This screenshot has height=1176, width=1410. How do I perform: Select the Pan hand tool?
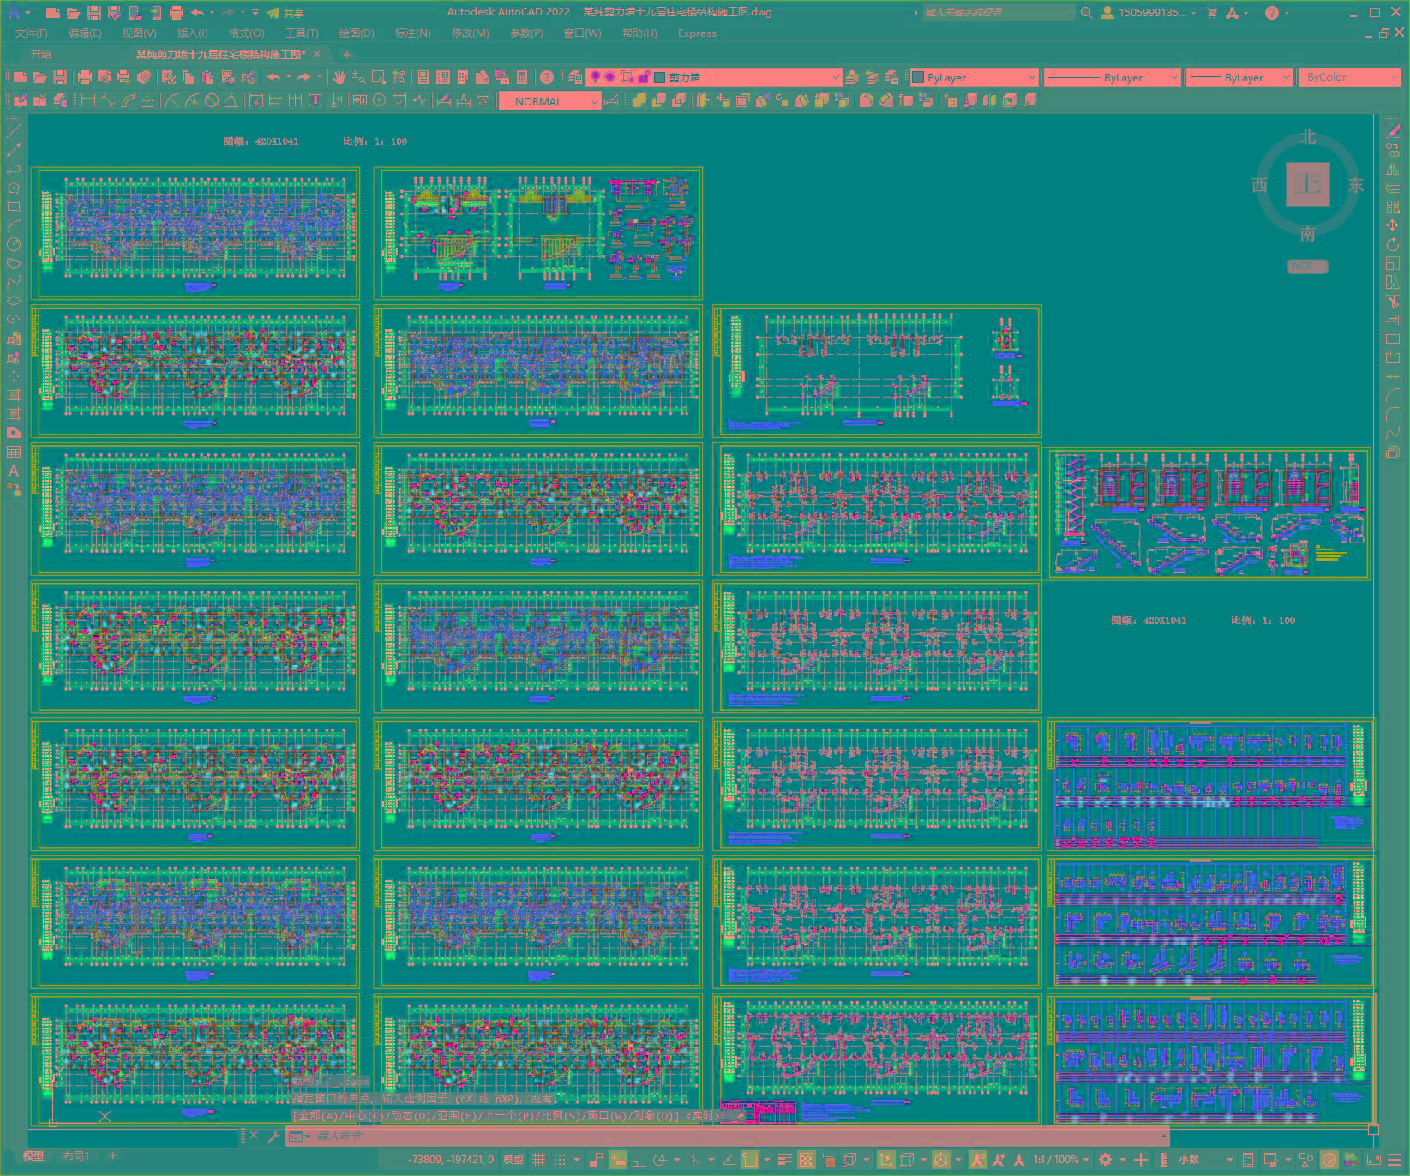pos(339,77)
